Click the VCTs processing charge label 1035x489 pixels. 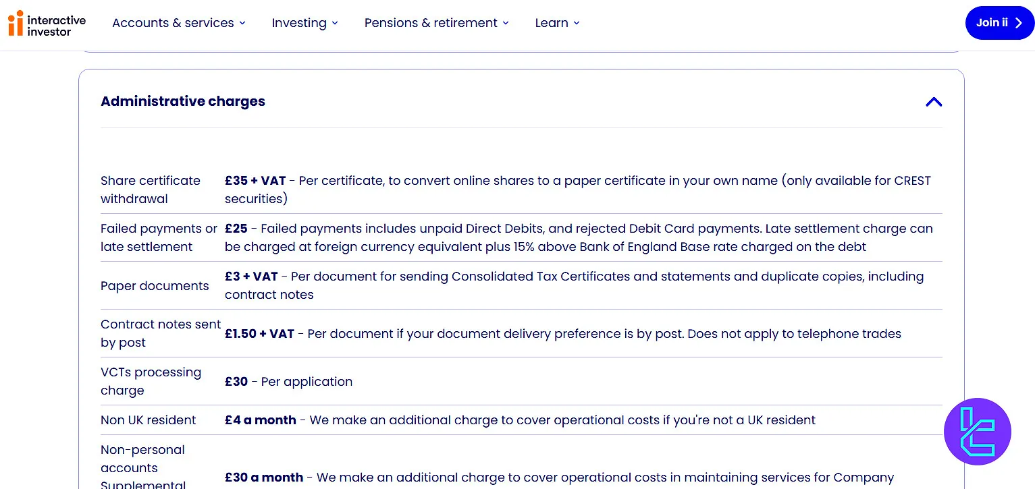(x=151, y=381)
